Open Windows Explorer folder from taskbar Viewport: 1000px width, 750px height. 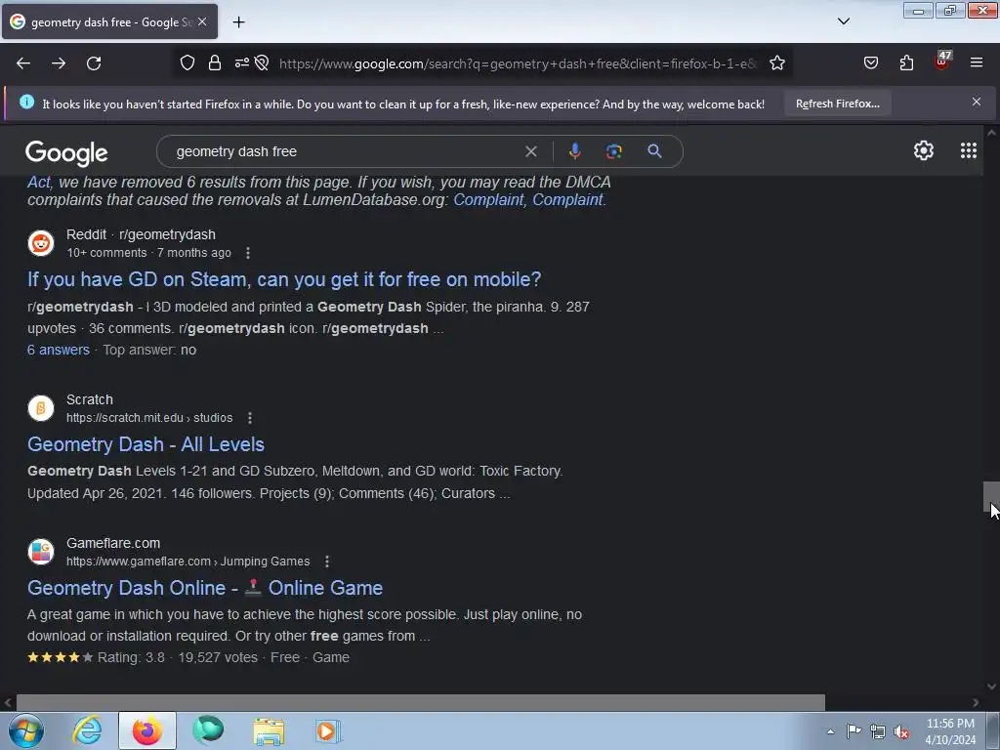269,730
